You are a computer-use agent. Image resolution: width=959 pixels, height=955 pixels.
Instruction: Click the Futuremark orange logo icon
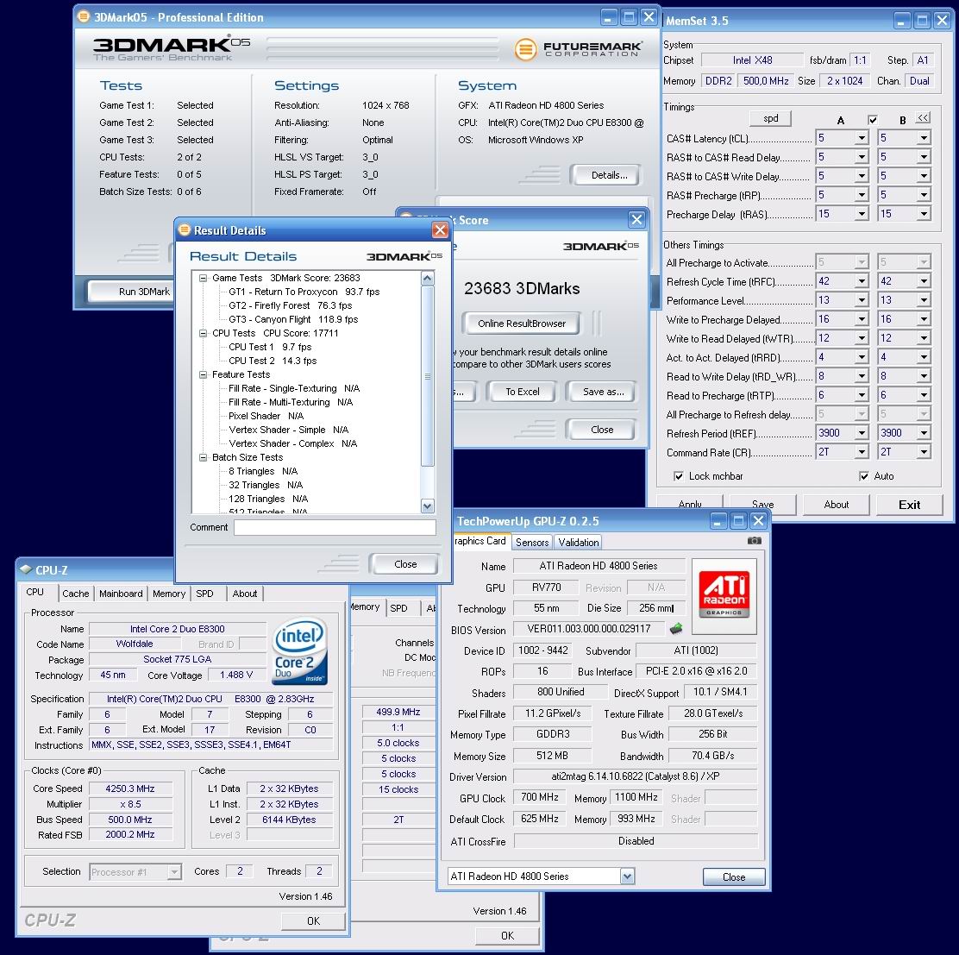point(524,49)
